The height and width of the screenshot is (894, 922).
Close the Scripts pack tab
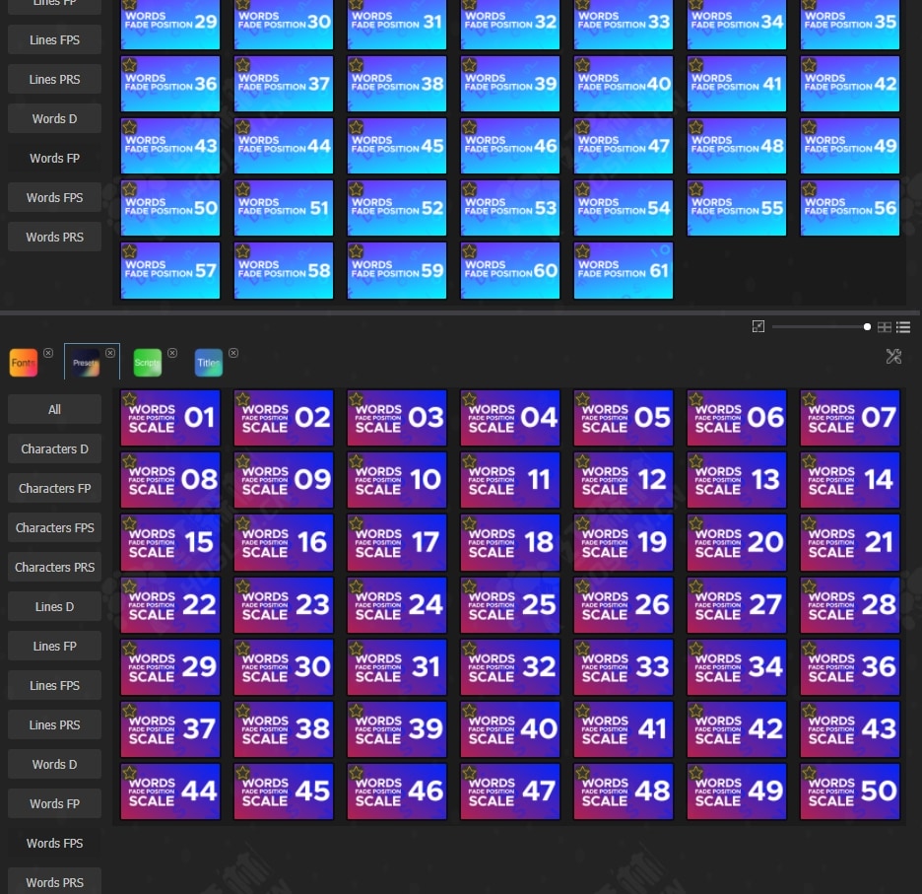tap(172, 353)
